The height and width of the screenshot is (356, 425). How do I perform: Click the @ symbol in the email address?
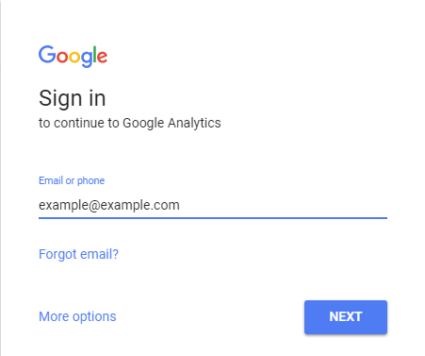[94, 206]
